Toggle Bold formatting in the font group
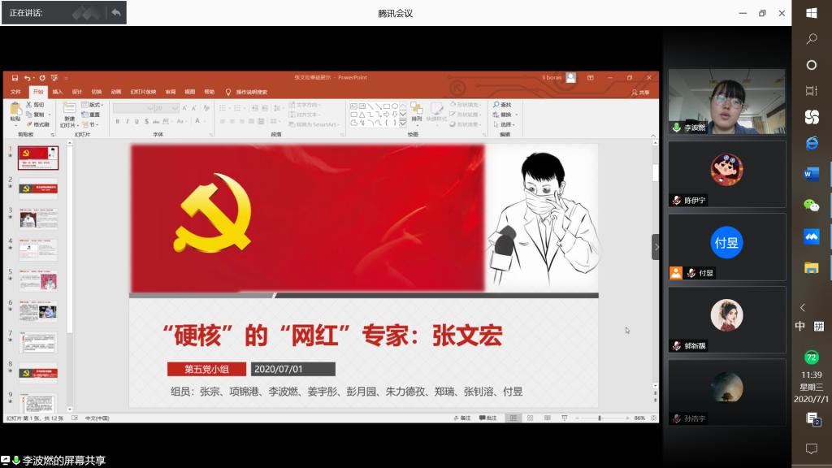Viewport: 832px width, 468px height. 117,122
